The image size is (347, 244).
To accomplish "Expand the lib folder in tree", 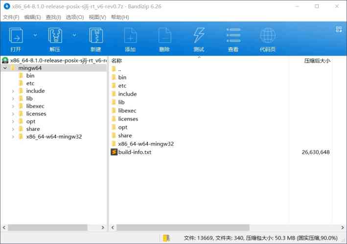I will click(13, 99).
